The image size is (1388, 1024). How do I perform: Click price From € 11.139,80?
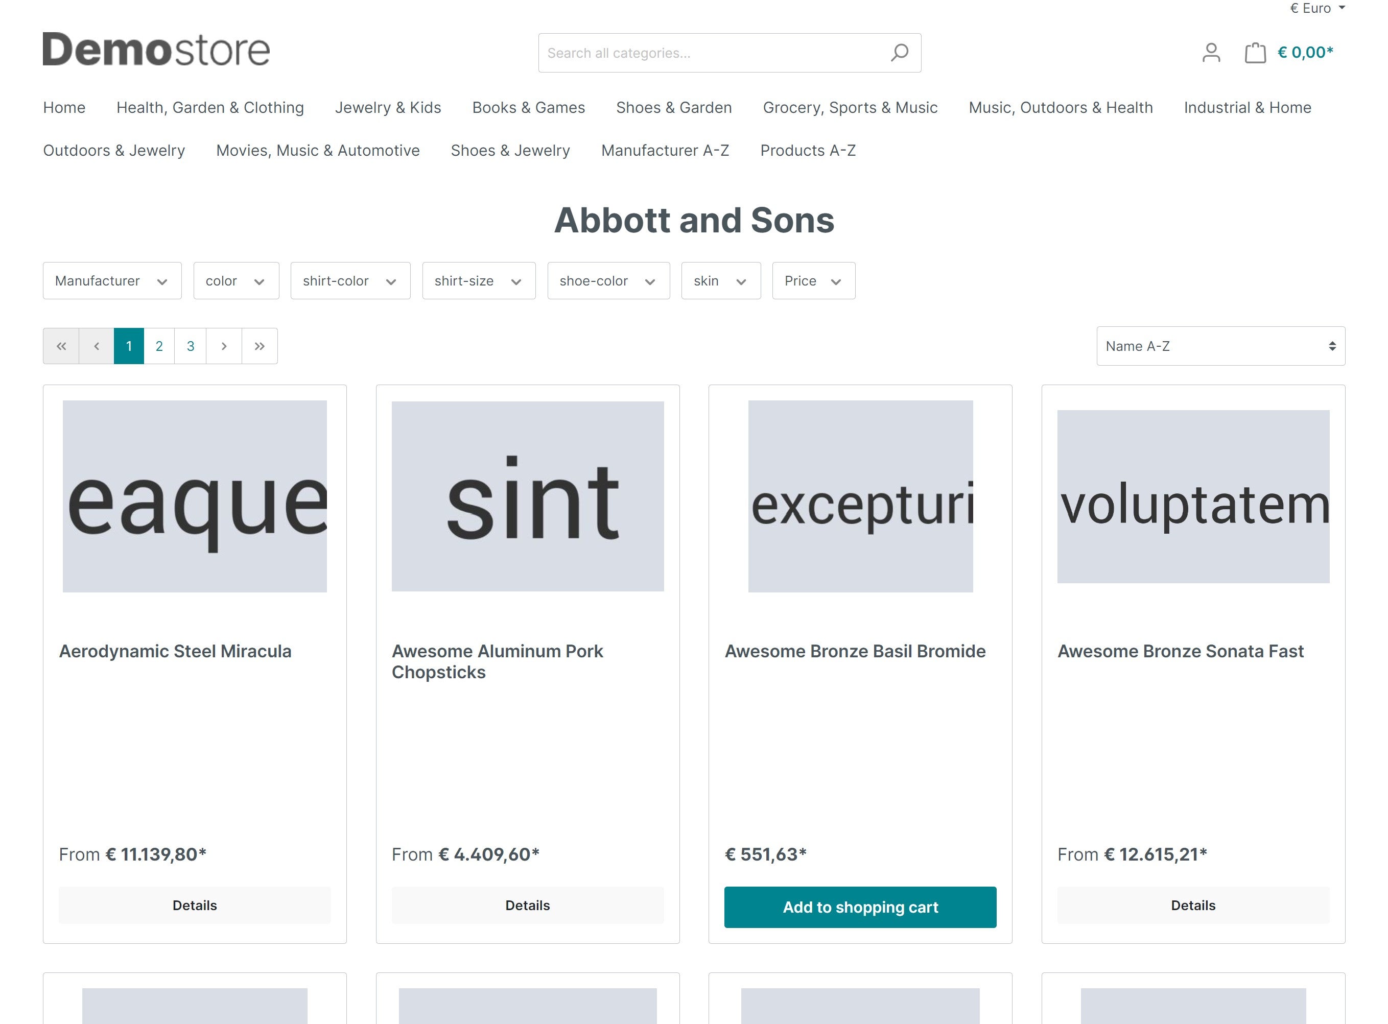[133, 854]
